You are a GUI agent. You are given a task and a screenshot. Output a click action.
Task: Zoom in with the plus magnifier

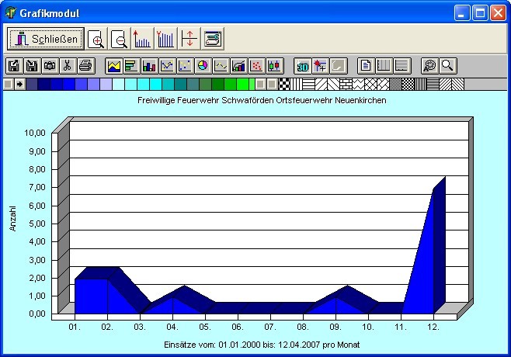pos(97,39)
